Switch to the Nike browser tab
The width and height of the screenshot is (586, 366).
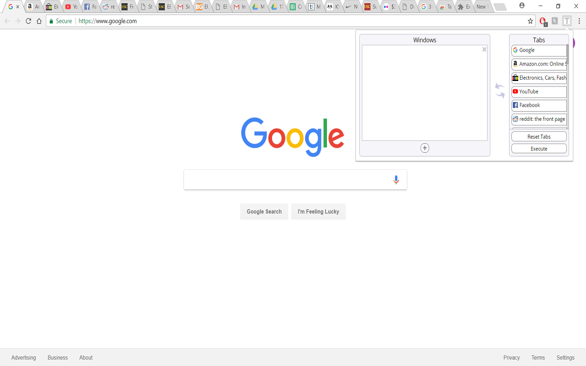pos(352,7)
